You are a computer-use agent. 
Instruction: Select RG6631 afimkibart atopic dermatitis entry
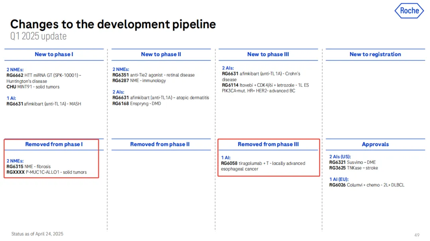(x=161, y=98)
